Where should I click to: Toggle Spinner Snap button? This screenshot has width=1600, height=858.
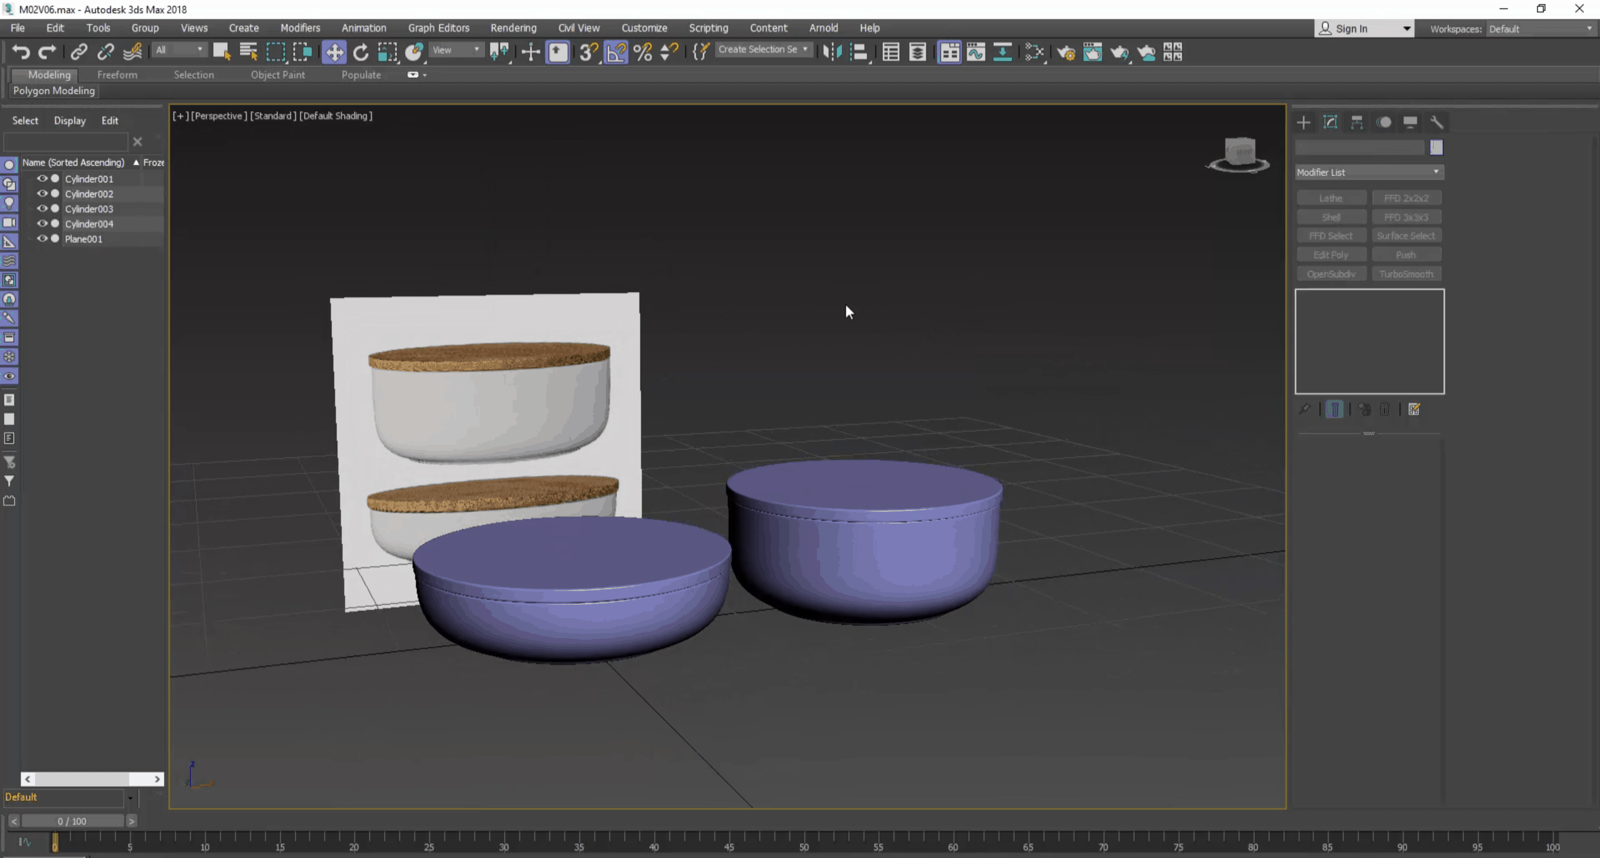click(669, 52)
